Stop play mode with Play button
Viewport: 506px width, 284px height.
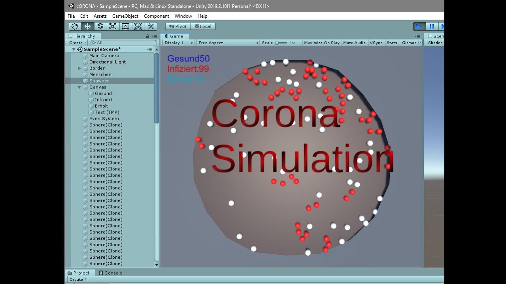(x=419, y=26)
